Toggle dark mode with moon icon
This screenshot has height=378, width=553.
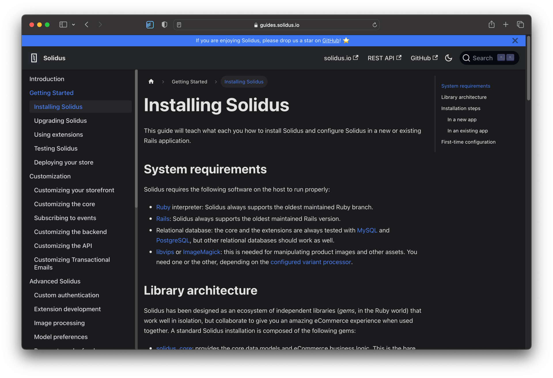448,58
